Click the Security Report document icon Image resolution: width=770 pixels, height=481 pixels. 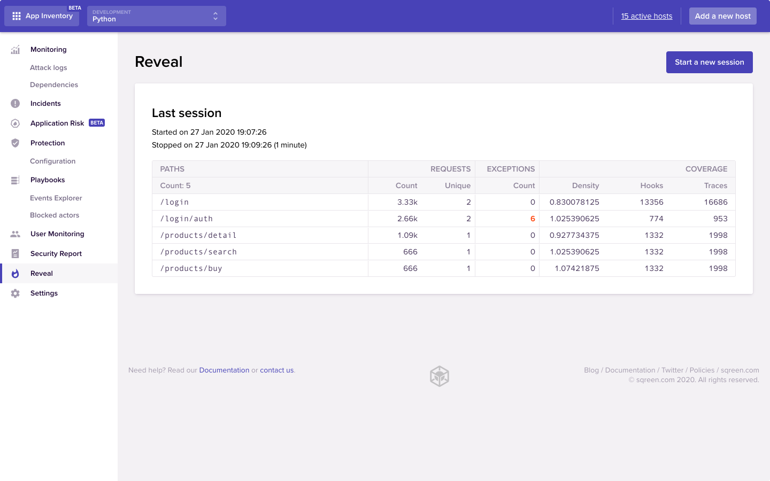(x=15, y=254)
